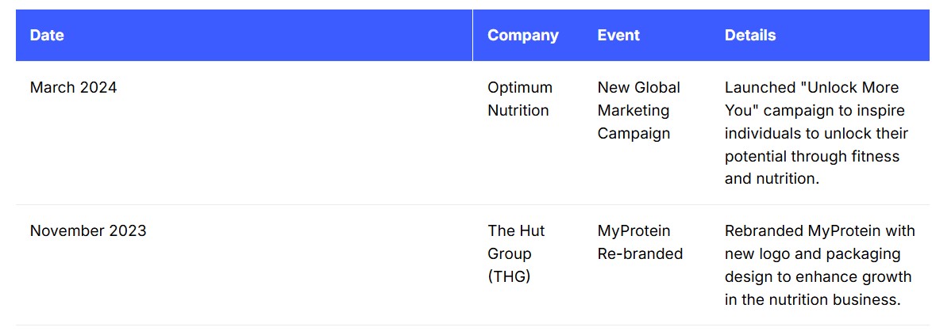Click the March 2024 date cell
The height and width of the screenshot is (331, 932).
(73, 88)
